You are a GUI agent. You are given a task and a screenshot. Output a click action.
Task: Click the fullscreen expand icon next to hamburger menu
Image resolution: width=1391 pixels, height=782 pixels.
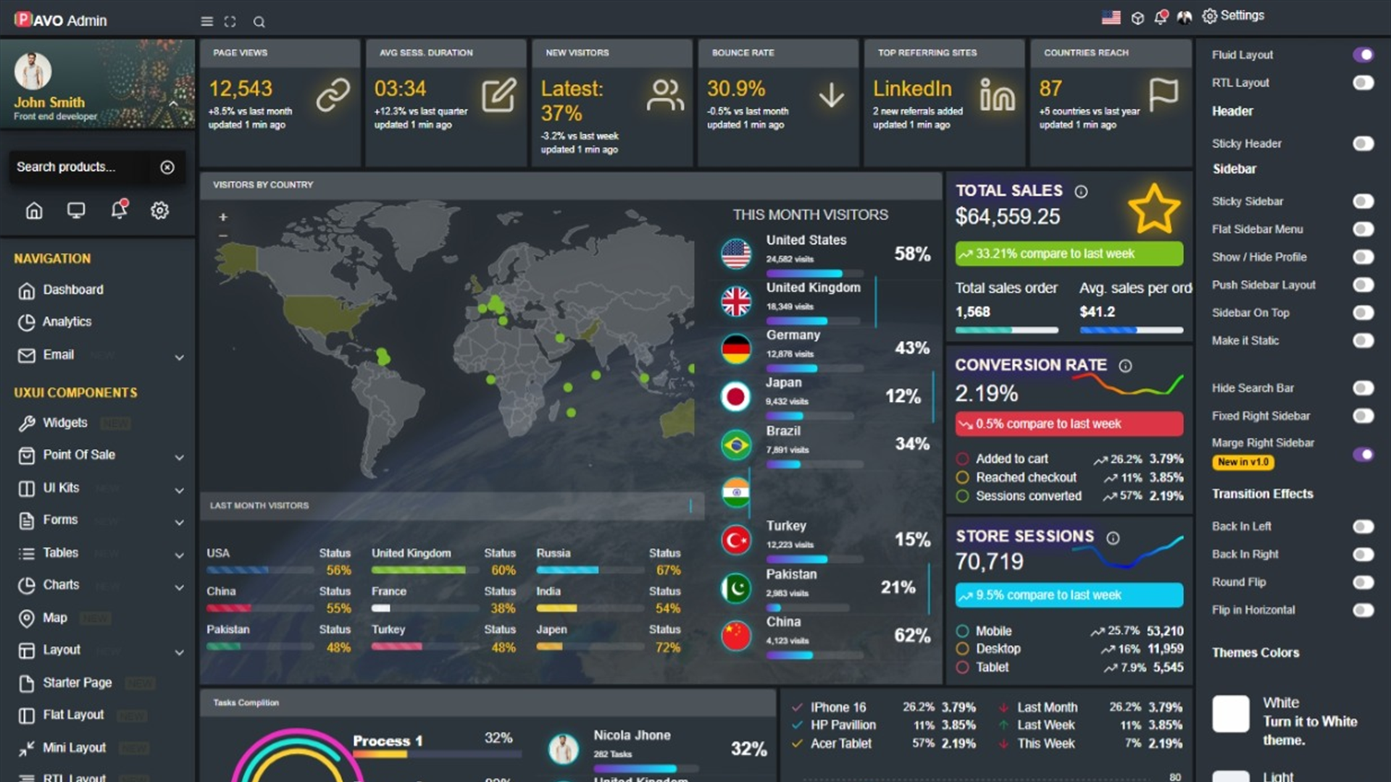(x=230, y=22)
